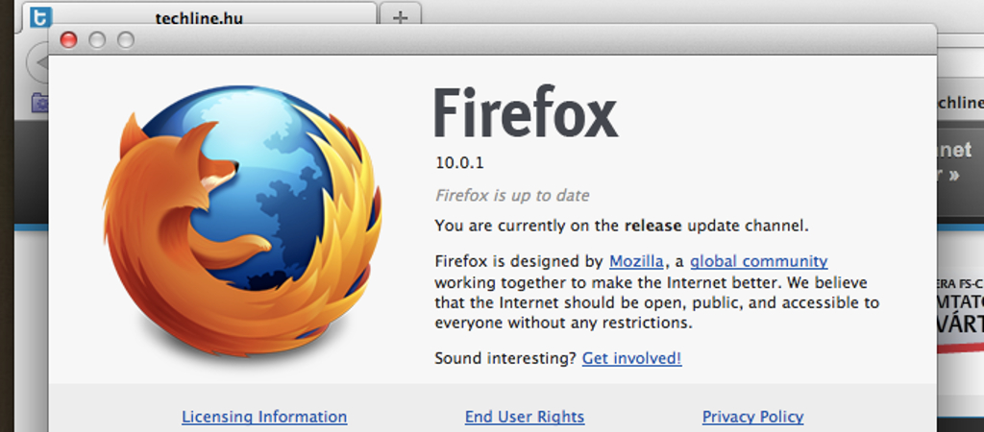Open the Mozilla link
This screenshot has height=432, width=984.
pyautogui.click(x=636, y=261)
